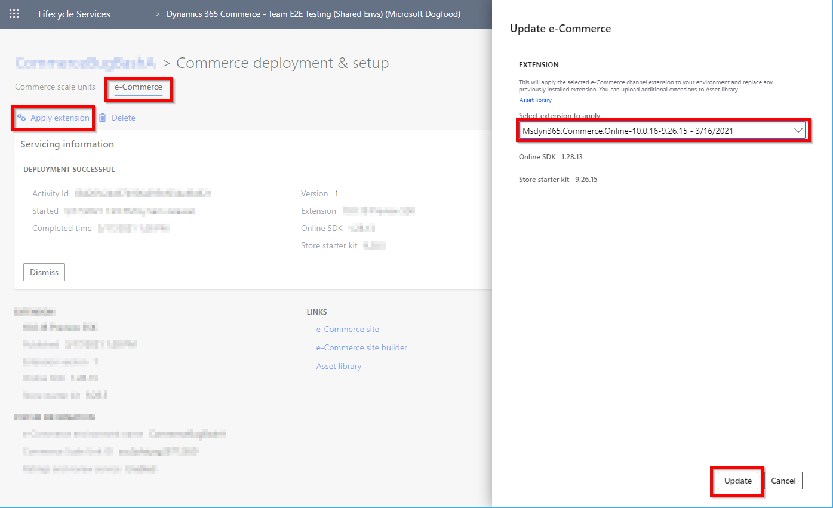Click Commerce deployment & setup page title
This screenshot has height=508, width=833.
click(282, 63)
